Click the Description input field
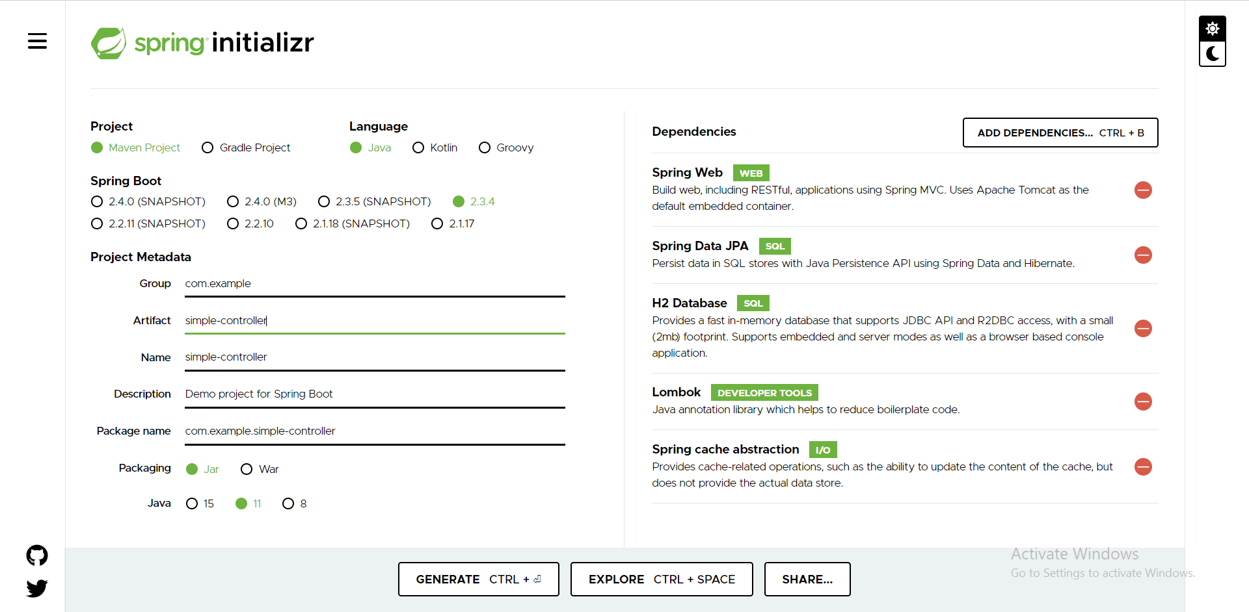Screen dimensions: 1249x612 tap(375, 394)
